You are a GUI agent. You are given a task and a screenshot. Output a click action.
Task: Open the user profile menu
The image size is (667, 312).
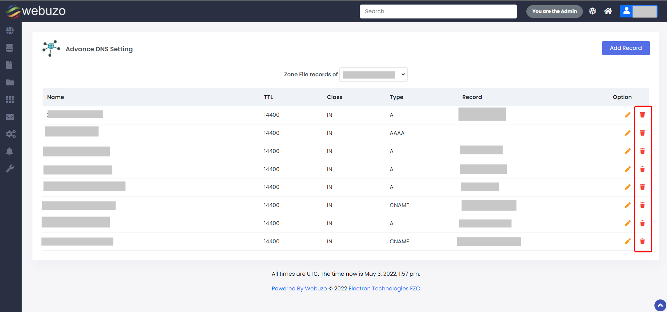click(x=638, y=11)
